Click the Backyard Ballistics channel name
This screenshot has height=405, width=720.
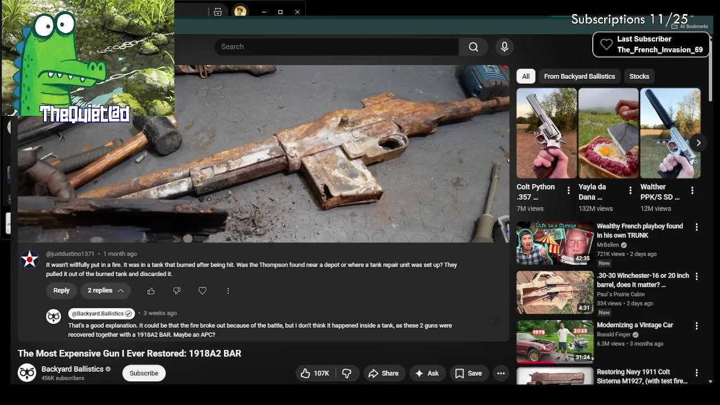(73, 369)
